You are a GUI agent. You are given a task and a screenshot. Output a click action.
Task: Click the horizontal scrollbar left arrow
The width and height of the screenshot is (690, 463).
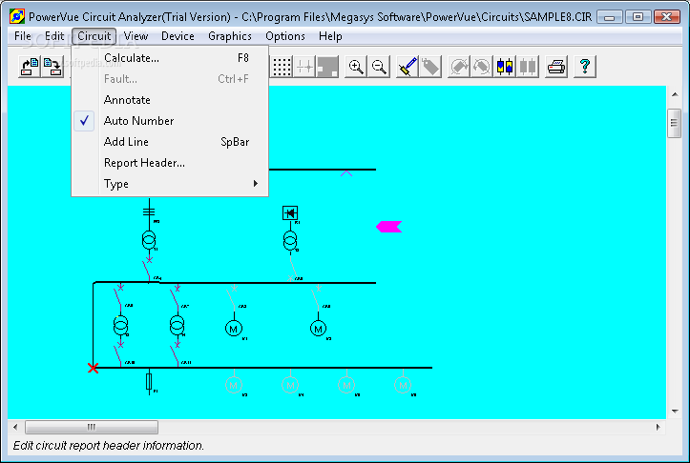[x=15, y=427]
